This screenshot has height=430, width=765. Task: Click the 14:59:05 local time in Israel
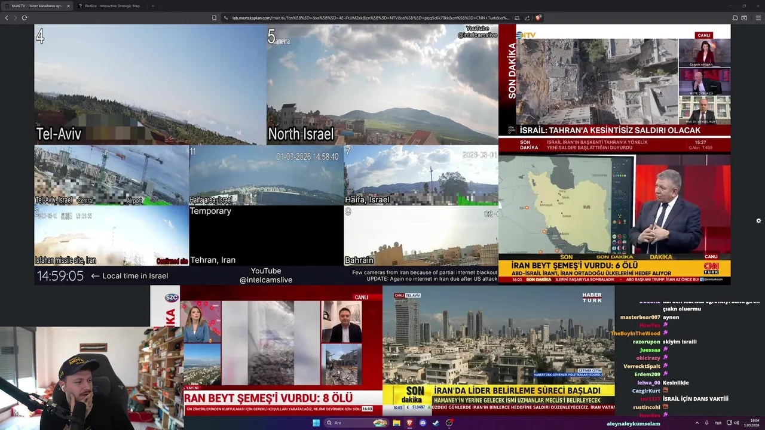tap(60, 276)
